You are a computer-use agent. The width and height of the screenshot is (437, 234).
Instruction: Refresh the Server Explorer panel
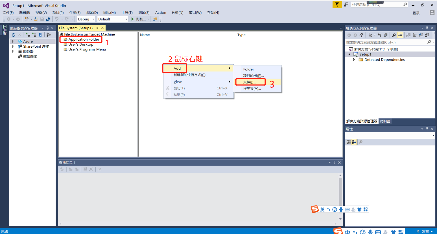tap(13, 35)
